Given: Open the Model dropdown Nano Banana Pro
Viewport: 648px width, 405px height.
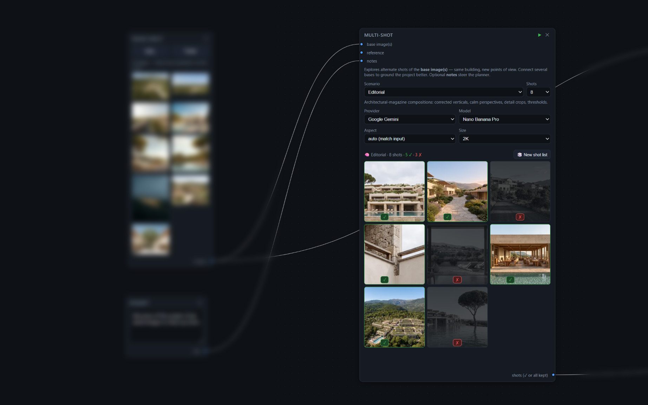Looking at the screenshot, I should click(504, 119).
